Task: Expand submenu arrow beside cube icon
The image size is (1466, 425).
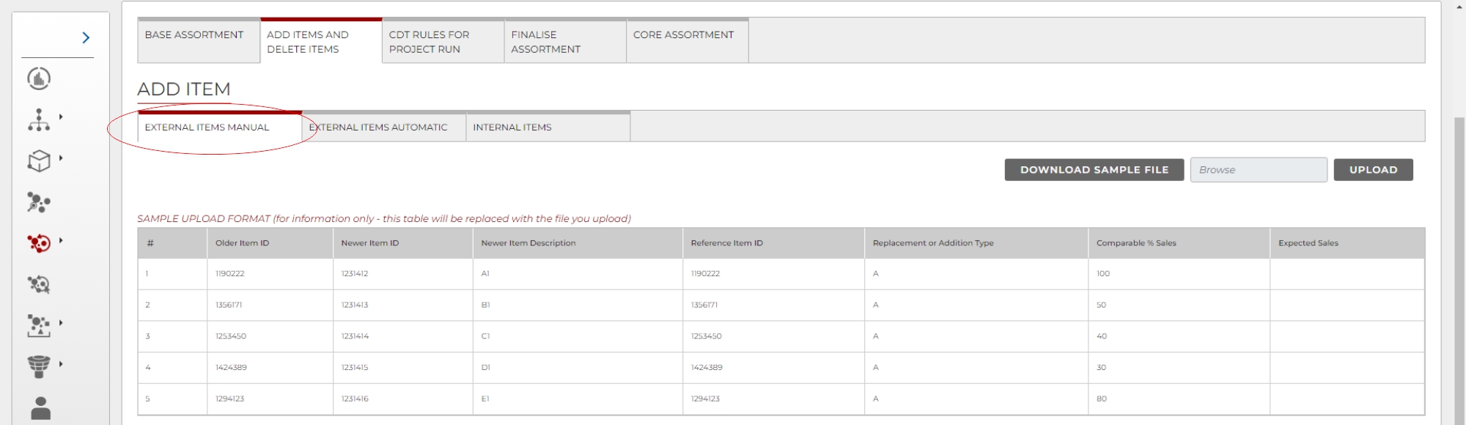Action: coord(61,158)
